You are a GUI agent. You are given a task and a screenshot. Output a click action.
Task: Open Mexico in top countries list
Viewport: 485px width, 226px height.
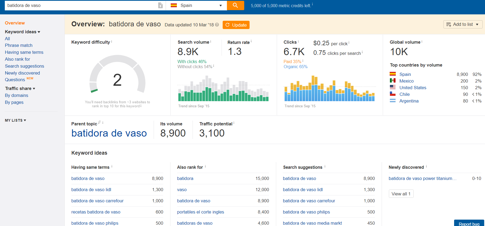tap(406, 81)
